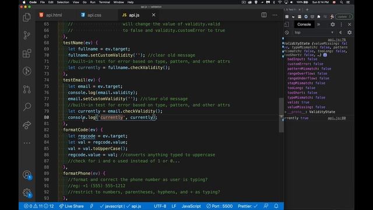Click the 'valid: true' console property
Viewport: 373px width, 210px height.
point(298,102)
